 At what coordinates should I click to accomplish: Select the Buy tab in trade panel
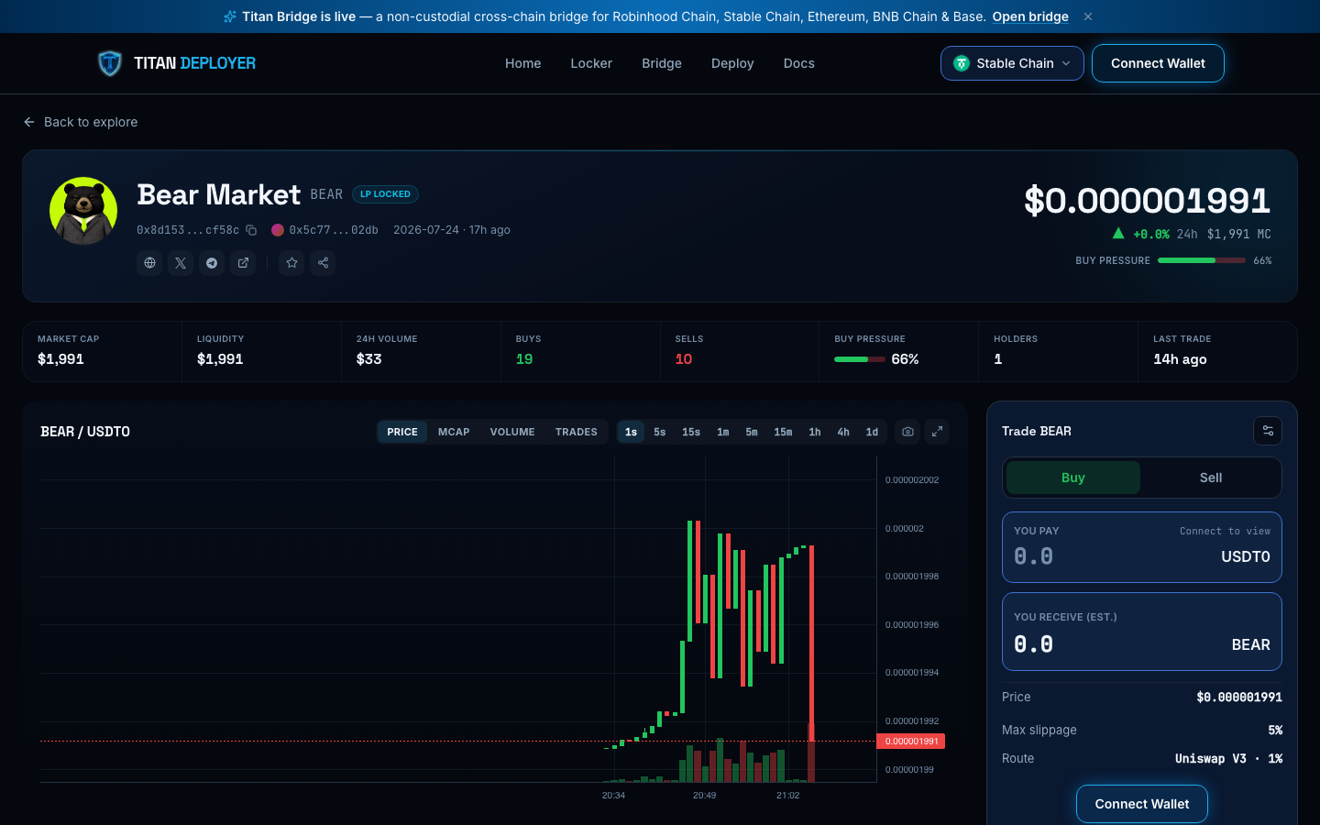click(x=1072, y=478)
